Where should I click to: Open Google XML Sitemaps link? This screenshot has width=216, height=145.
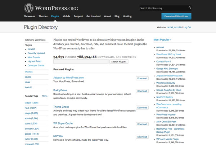pos(167,69)
